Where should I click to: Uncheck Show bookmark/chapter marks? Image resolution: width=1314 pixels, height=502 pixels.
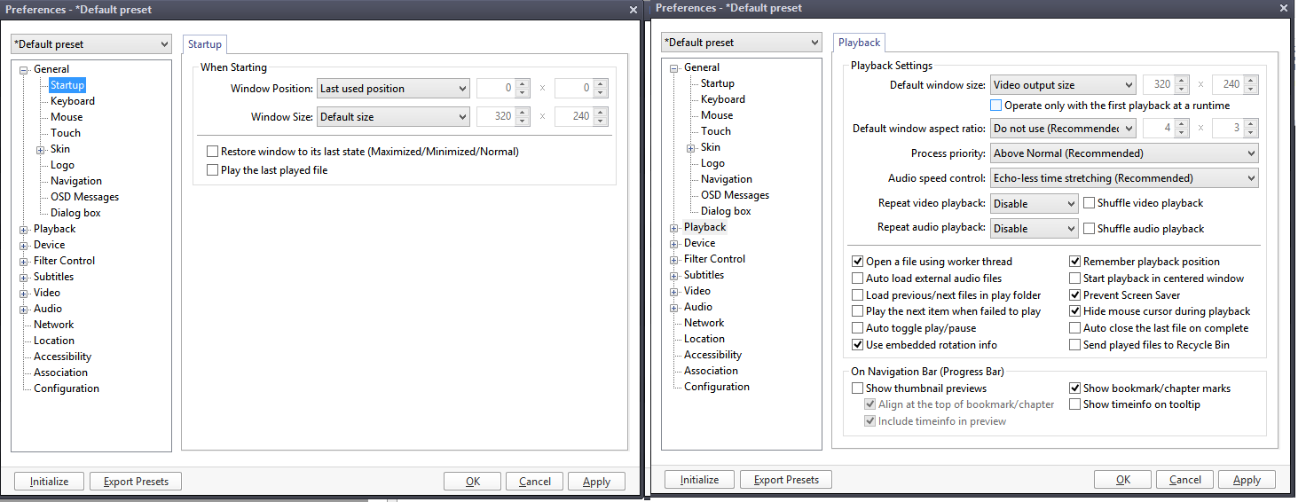tap(1075, 388)
